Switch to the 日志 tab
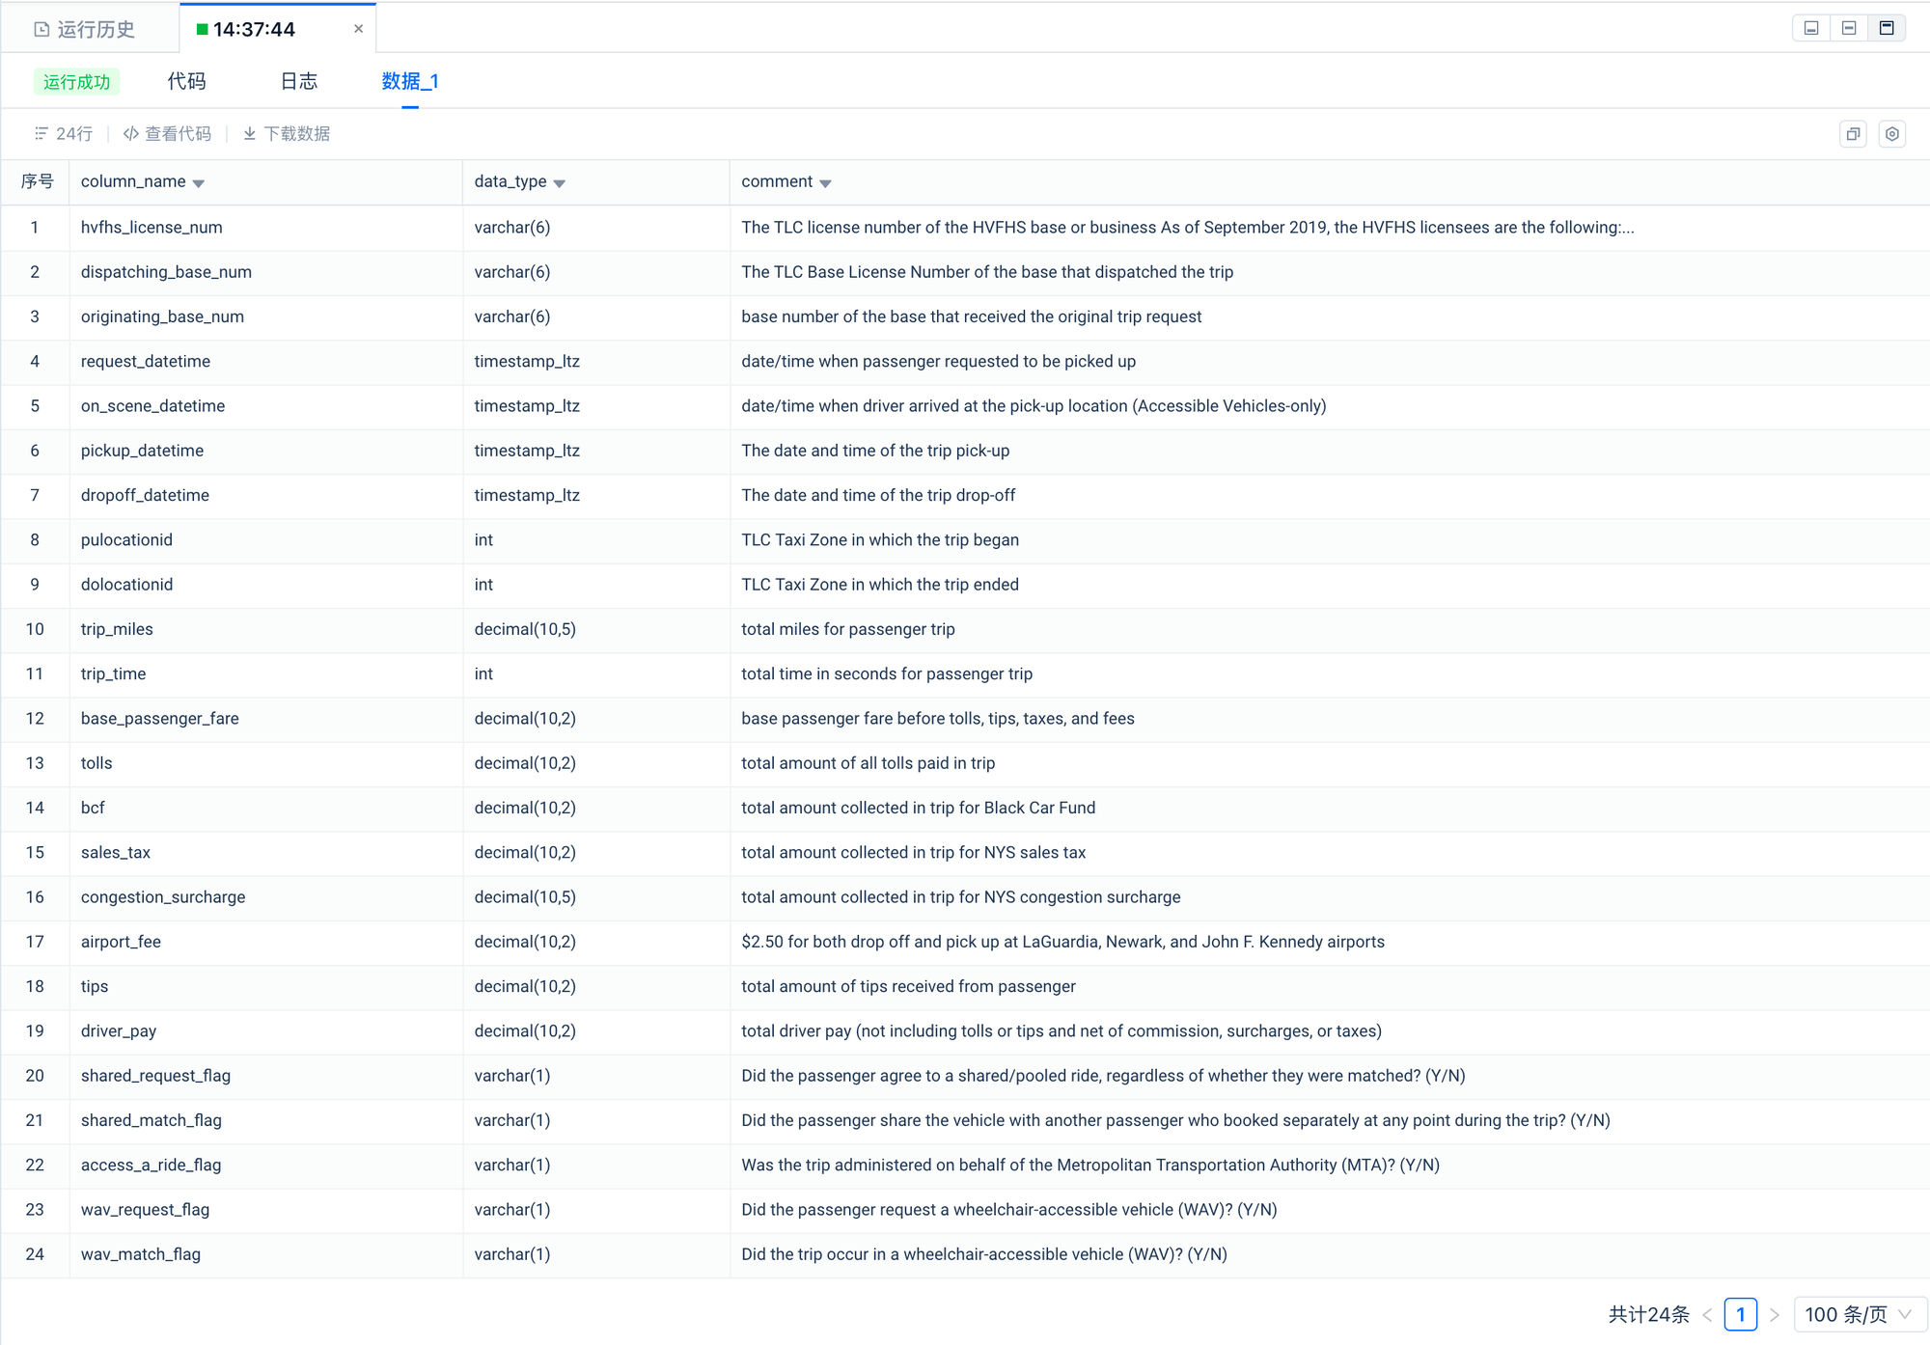1930x1345 pixels. (x=298, y=81)
